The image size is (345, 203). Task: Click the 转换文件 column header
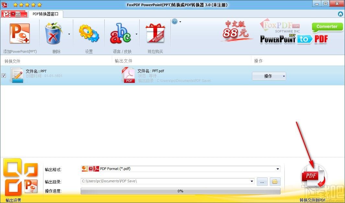click(12, 61)
